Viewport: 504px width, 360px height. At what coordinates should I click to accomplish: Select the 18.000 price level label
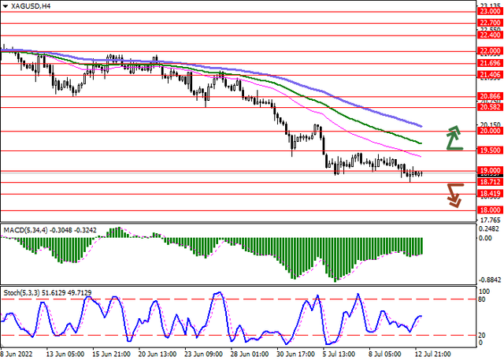tap(489, 211)
